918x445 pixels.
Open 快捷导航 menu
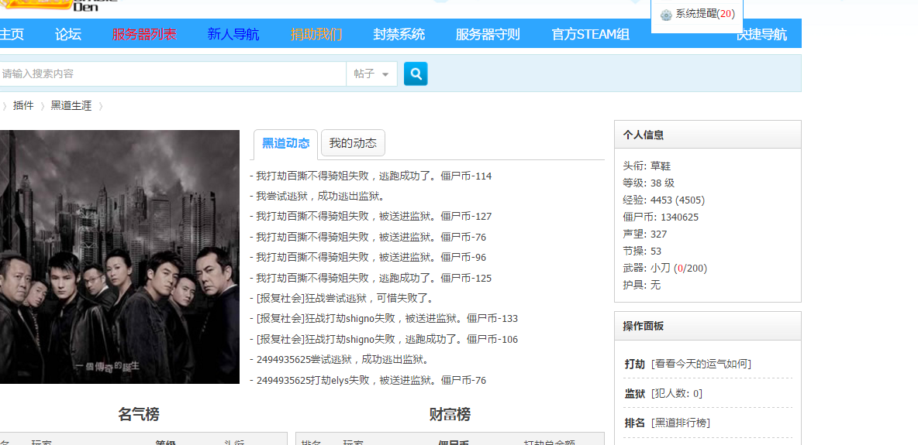[x=761, y=34]
